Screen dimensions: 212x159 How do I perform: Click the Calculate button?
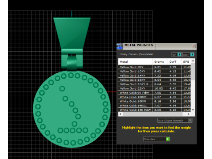click(x=156, y=139)
